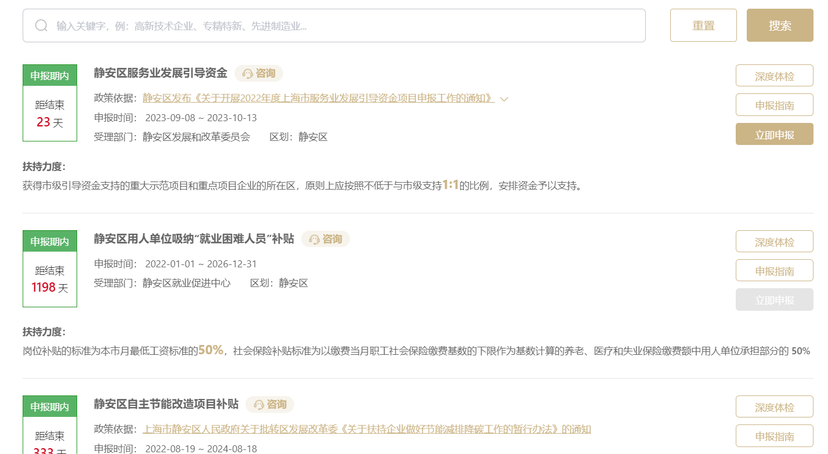Open the 节能减排降碳工作暂行办法 notice link
Viewport: 828px width, 454px height.
[367, 429]
